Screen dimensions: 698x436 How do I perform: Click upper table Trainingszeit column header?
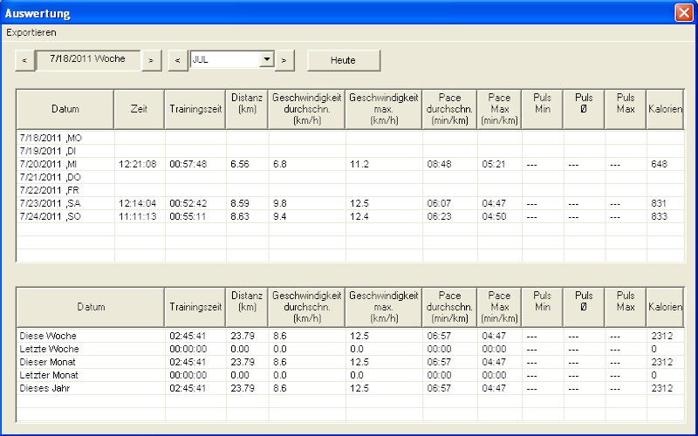pyautogui.click(x=195, y=110)
